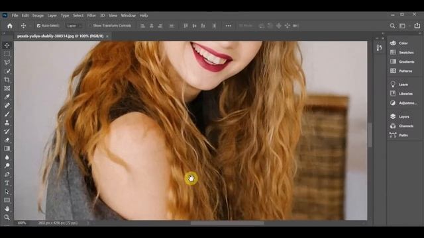
Task: Open the Search magnifier in options bar
Action: 392,26
